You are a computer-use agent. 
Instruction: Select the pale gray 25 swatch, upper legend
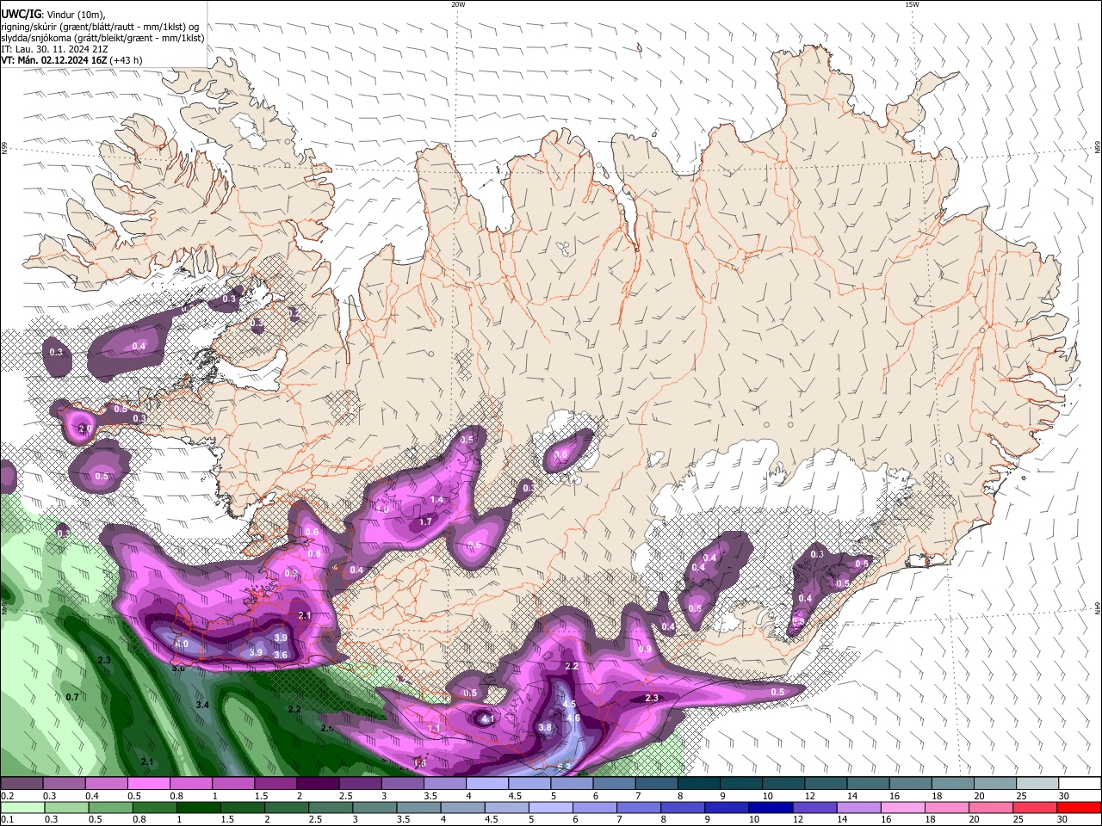(1038, 784)
